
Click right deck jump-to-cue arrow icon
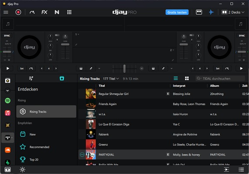(x=227, y=68)
